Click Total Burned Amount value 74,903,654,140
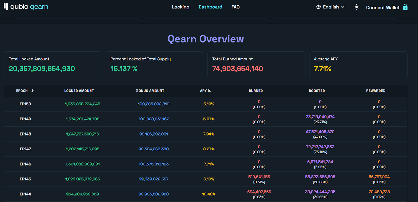Image resolution: width=418 pixels, height=202 pixels. click(238, 69)
